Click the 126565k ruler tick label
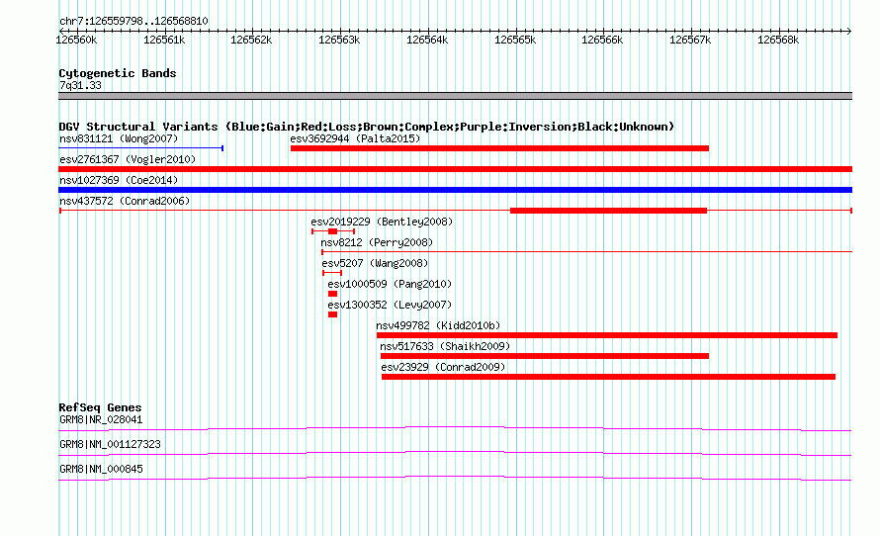The height and width of the screenshot is (536, 880). 515,40
